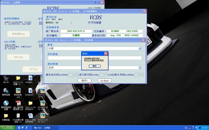Open the Sogou browser desktop icon
Screen dimensions: 209x130
click(x=6, y=103)
